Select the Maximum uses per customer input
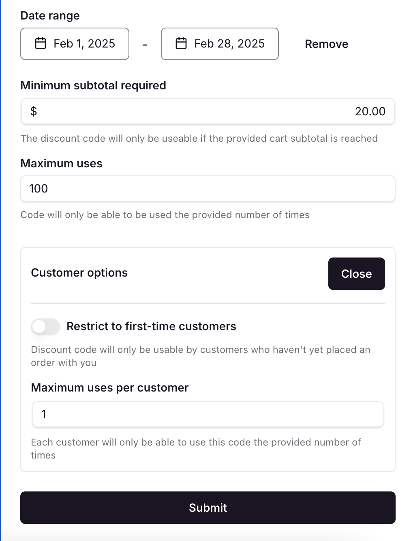 [208, 414]
